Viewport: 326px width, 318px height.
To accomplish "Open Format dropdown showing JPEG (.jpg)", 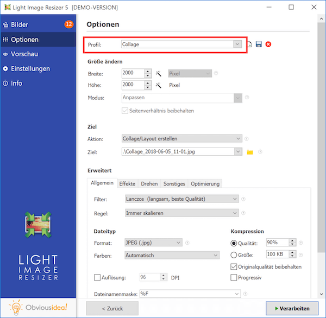I will [153, 243].
